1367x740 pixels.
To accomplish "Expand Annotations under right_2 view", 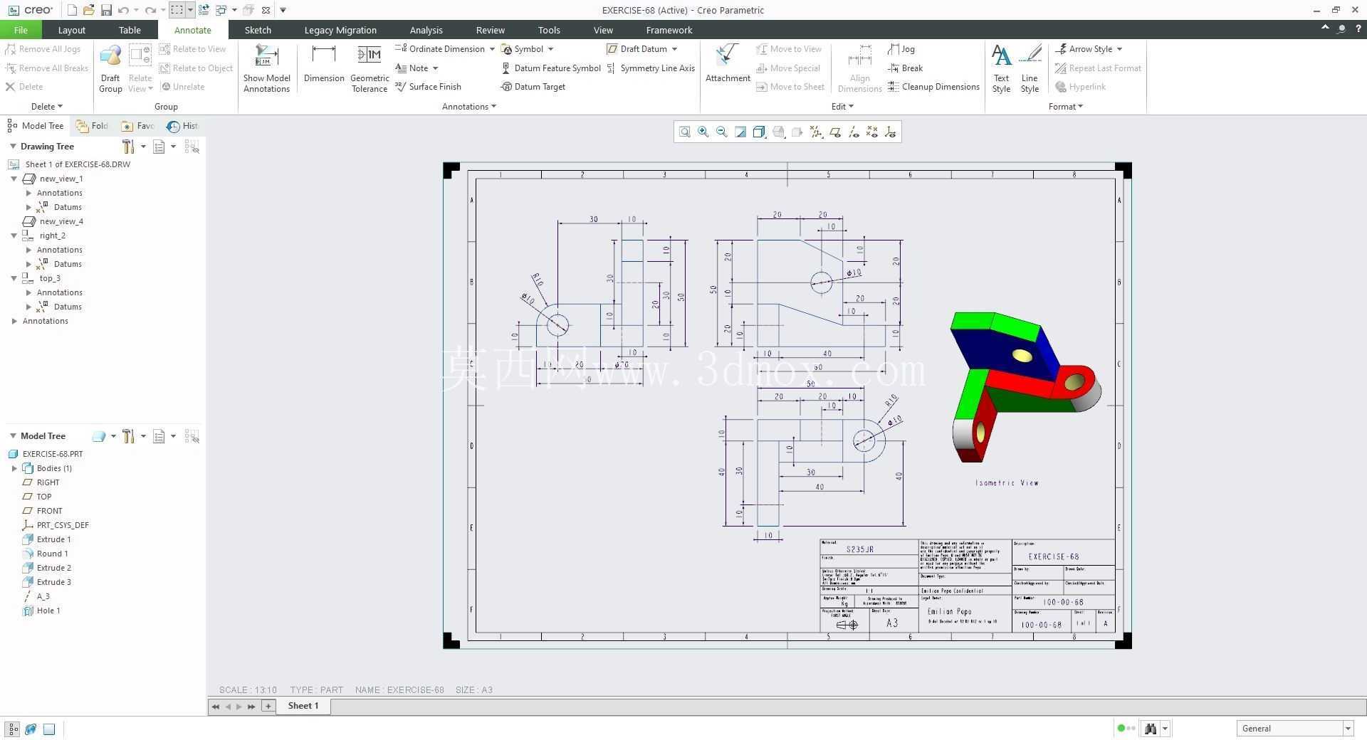I will 28,250.
